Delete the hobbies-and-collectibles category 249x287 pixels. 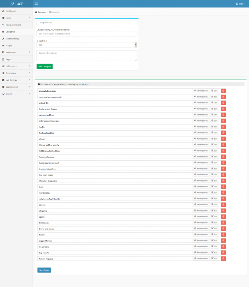[x=223, y=151]
